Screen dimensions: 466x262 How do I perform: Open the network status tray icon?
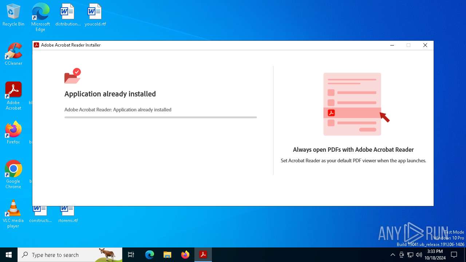(410, 255)
